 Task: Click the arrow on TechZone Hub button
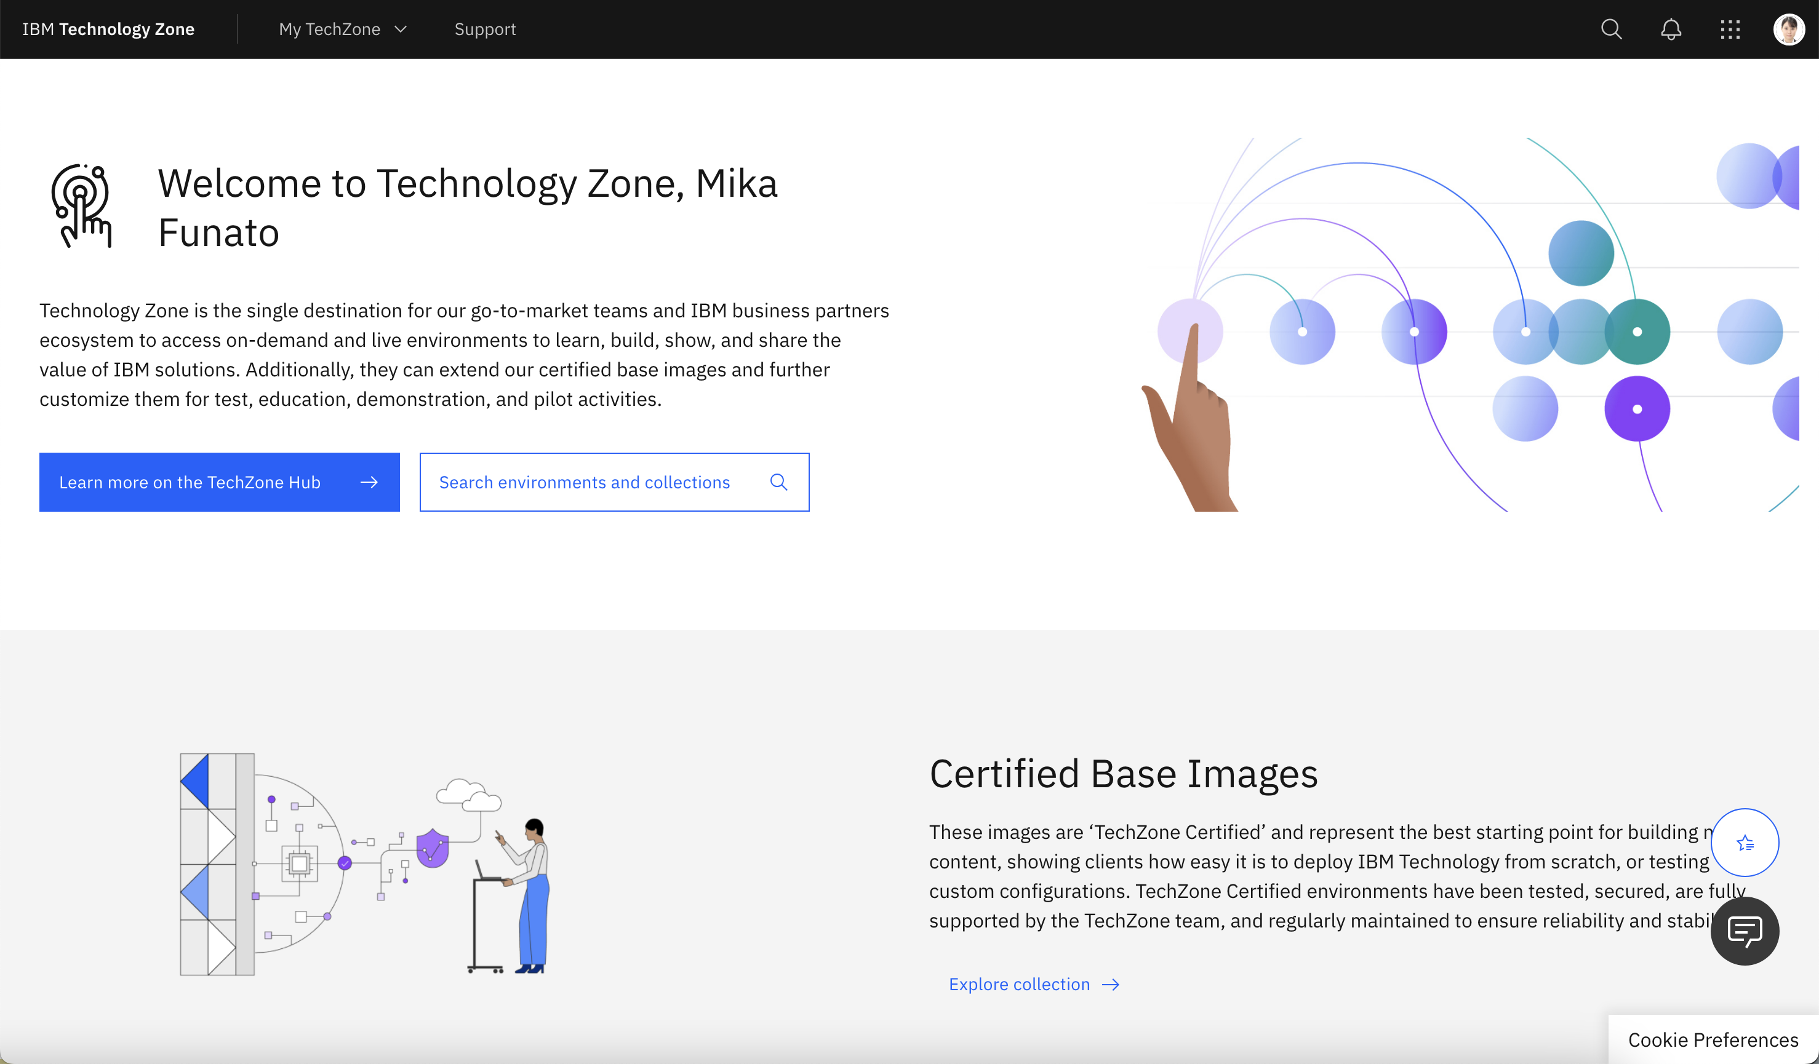click(369, 482)
